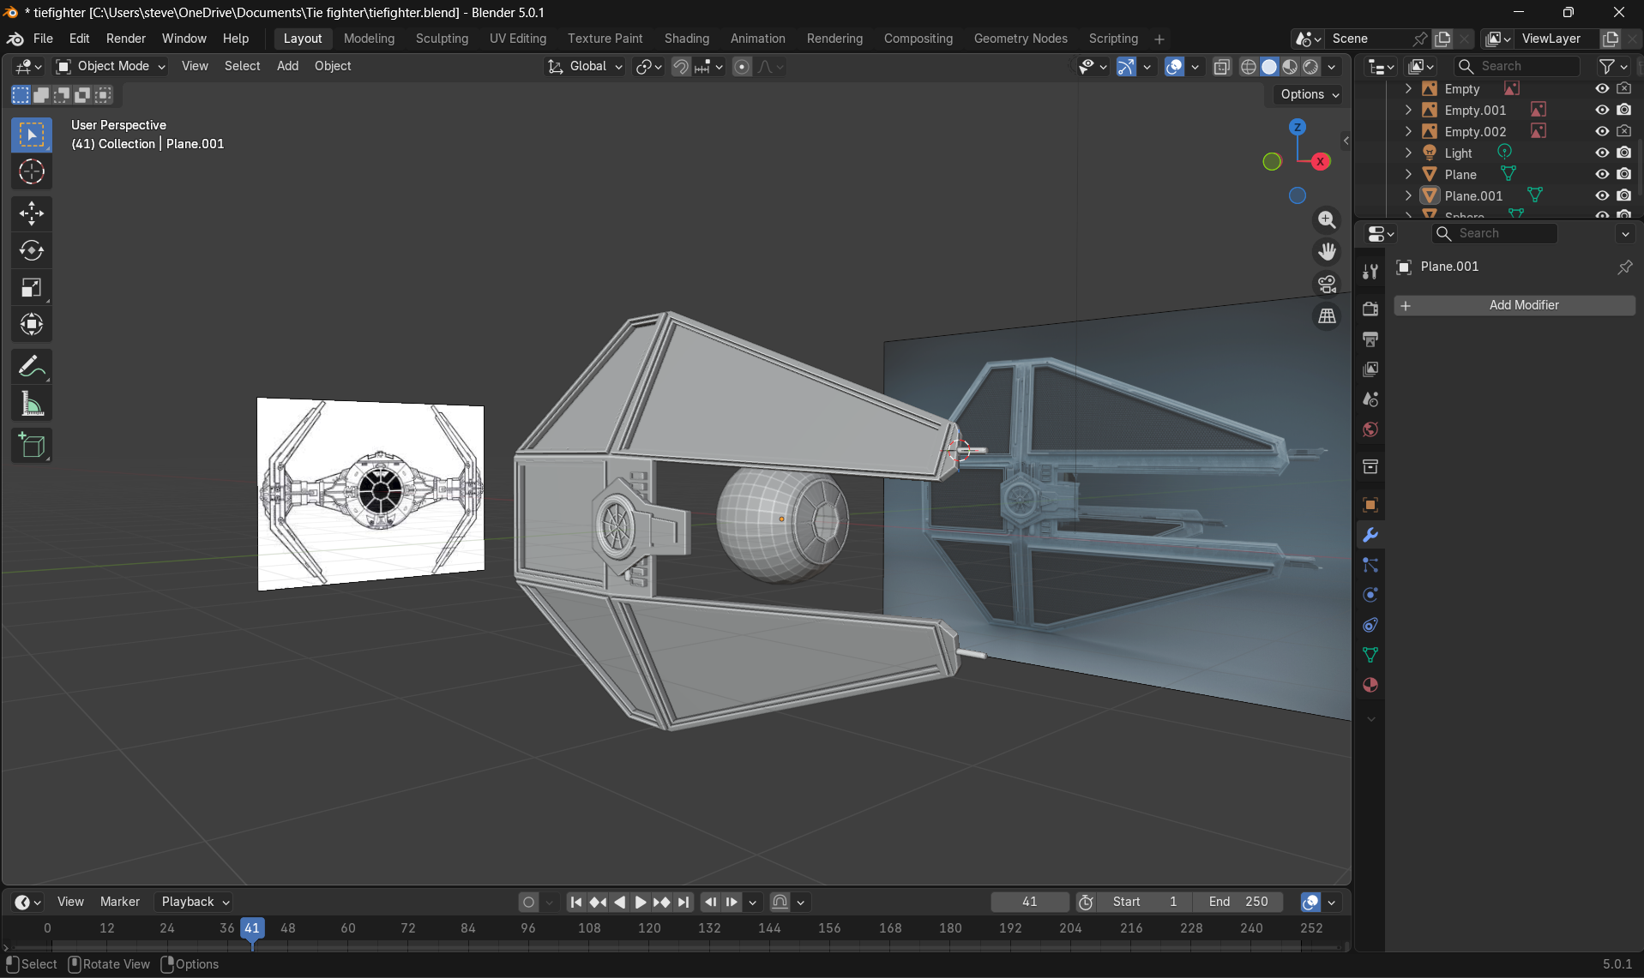Disable rendering for Empty.001 camera icon
The image size is (1644, 978).
point(1623,111)
